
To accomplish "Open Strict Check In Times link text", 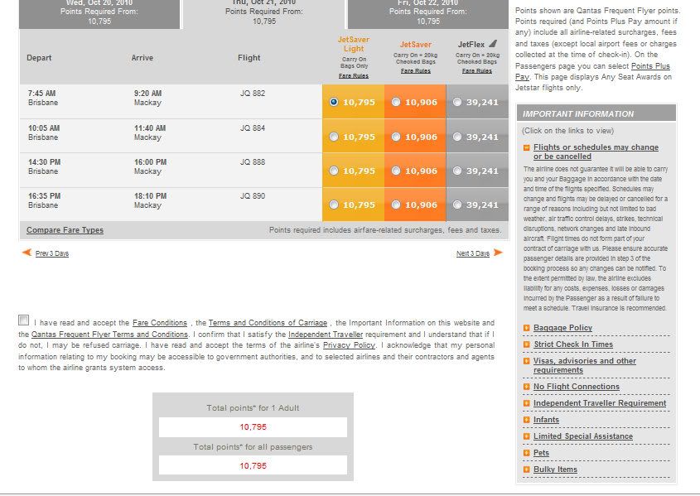I will click(573, 344).
